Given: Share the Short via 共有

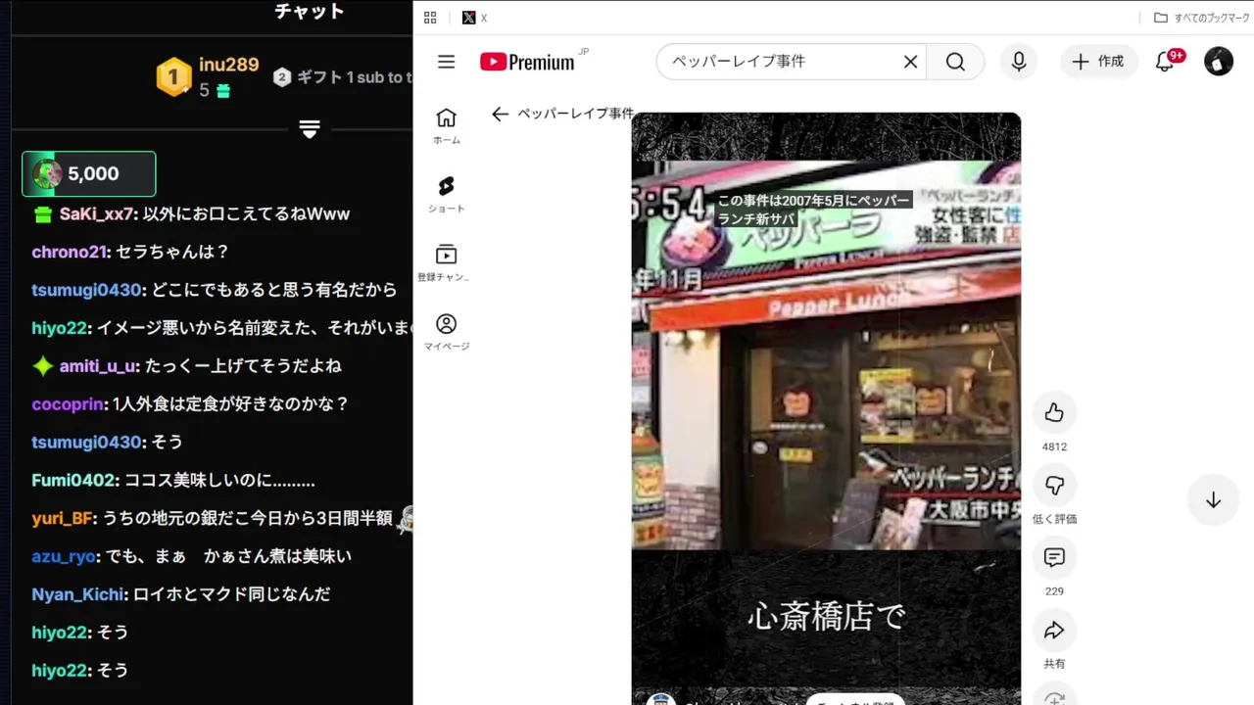Looking at the screenshot, I should pyautogui.click(x=1054, y=631).
